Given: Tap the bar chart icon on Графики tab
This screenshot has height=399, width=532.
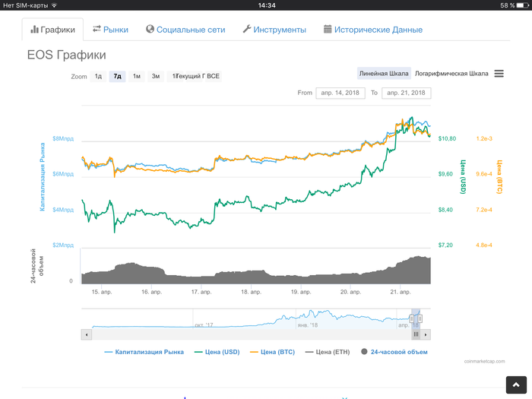Looking at the screenshot, I should point(34,30).
